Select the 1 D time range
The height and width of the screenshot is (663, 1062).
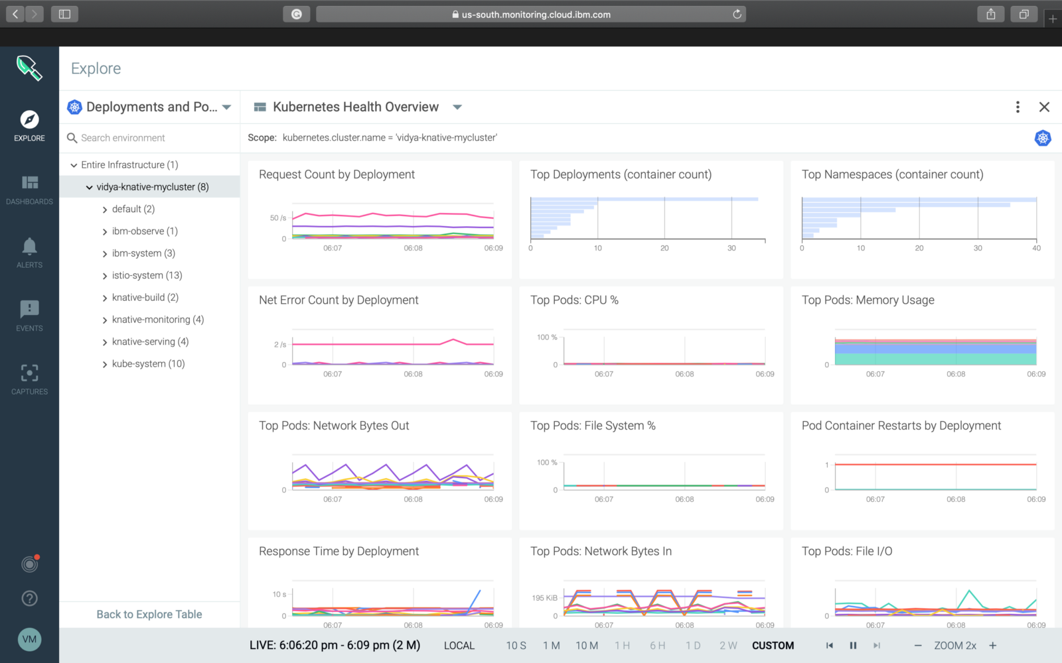coord(693,645)
